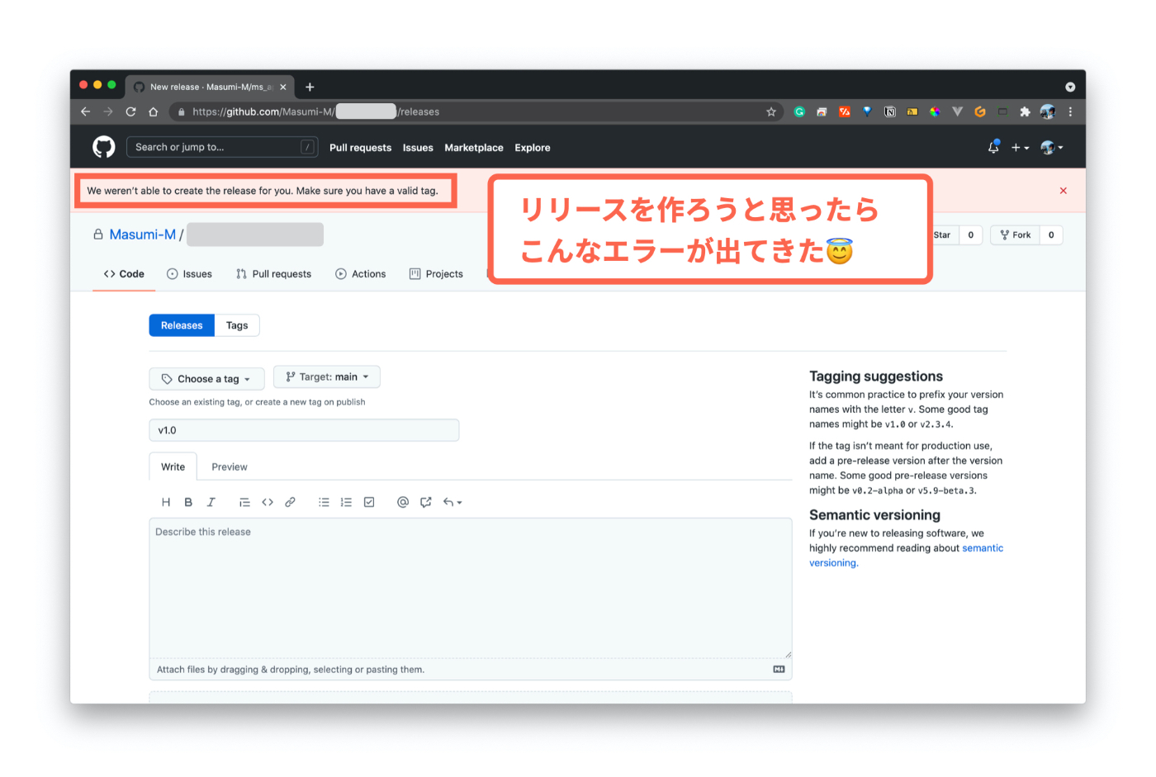Open the blue gem extension icon
Image resolution: width=1156 pixels, height=777 pixels.
867,111
